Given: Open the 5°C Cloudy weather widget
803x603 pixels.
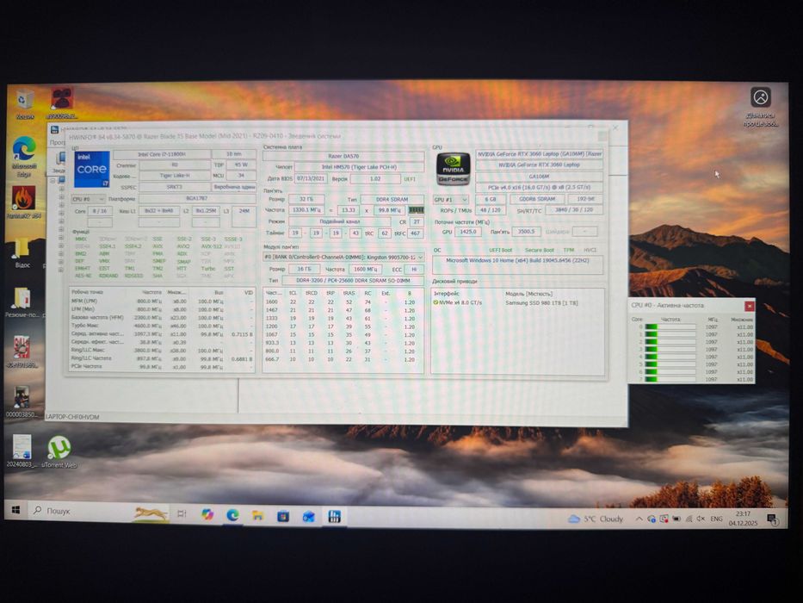Looking at the screenshot, I should [596, 519].
